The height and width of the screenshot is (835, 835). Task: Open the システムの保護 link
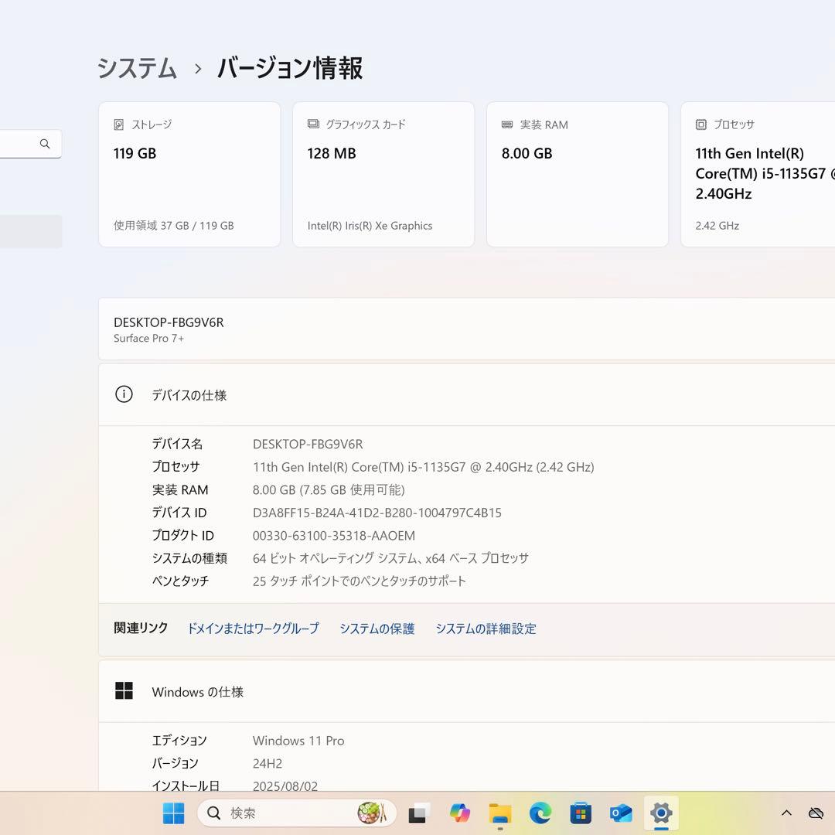point(377,629)
